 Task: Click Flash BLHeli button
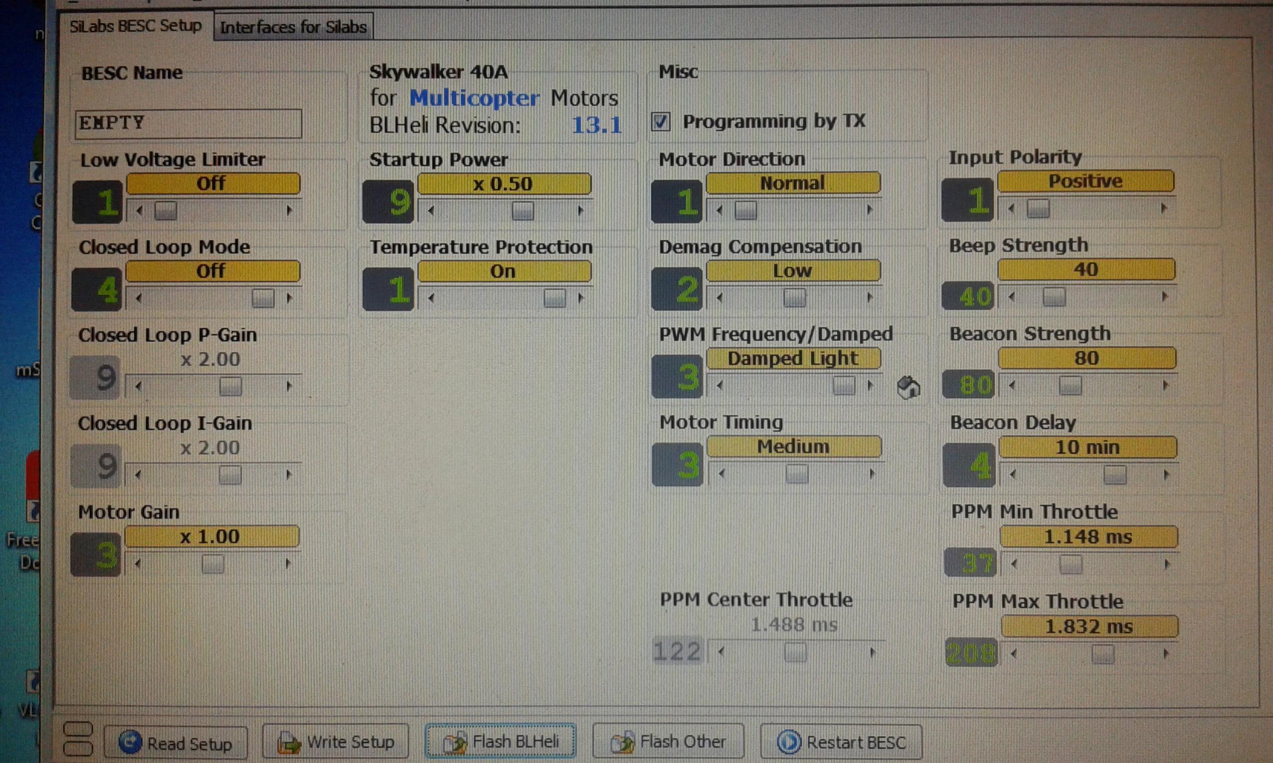pos(500,742)
